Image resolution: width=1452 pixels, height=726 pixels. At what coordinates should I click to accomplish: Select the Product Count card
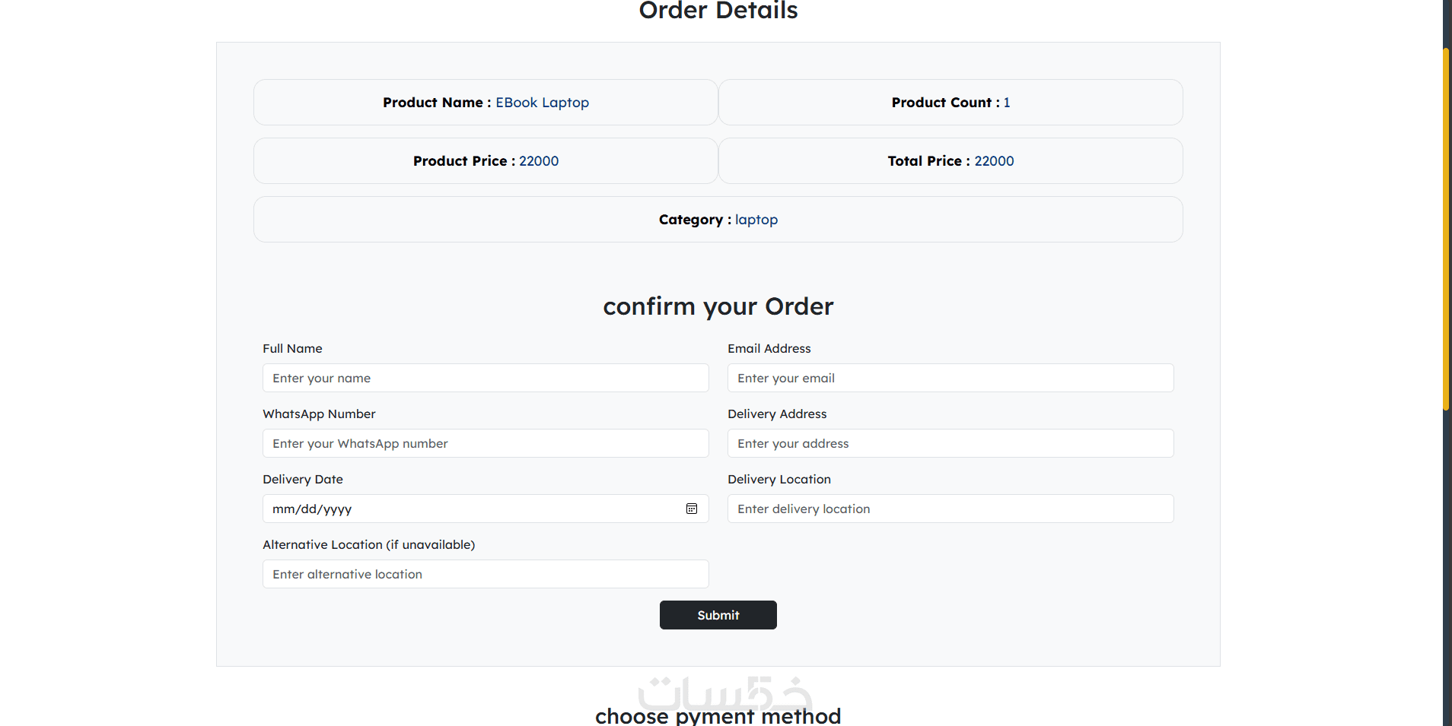tap(950, 103)
